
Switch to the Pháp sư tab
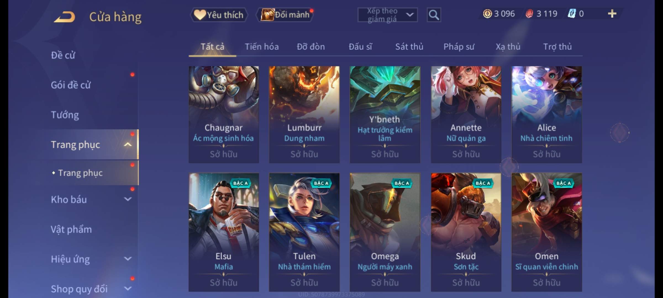click(459, 47)
